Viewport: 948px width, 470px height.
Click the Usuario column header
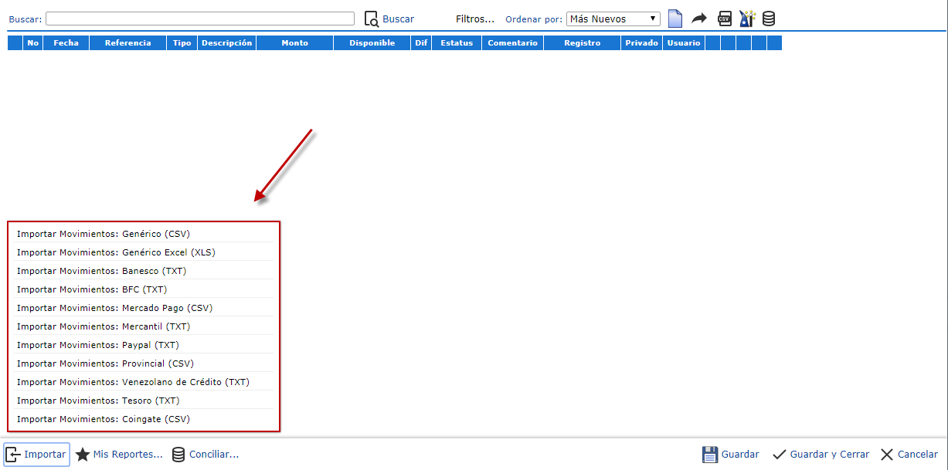click(x=683, y=43)
